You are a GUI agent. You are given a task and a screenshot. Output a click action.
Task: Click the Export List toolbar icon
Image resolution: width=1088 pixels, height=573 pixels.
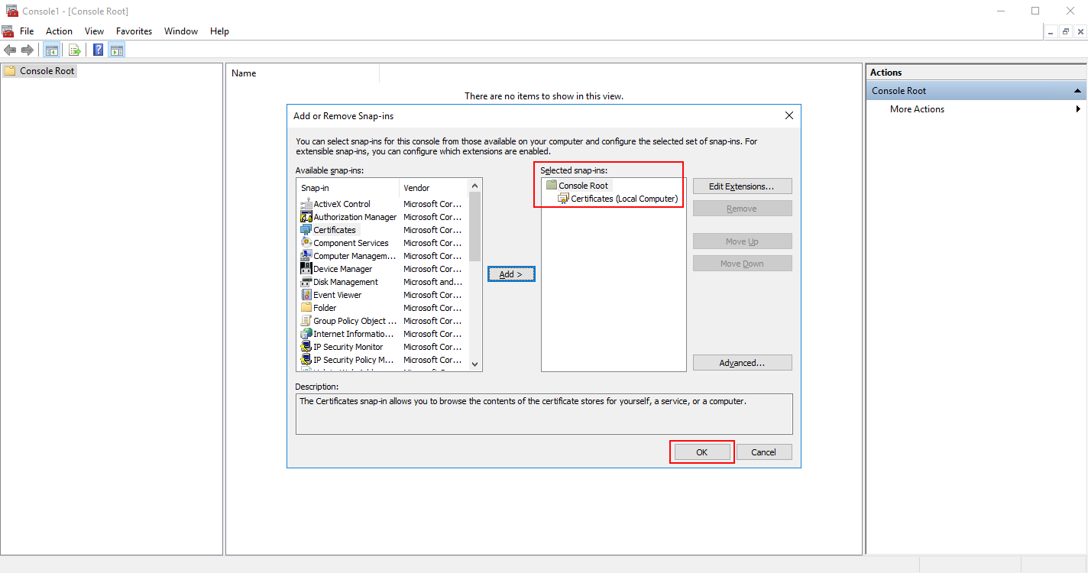(75, 49)
